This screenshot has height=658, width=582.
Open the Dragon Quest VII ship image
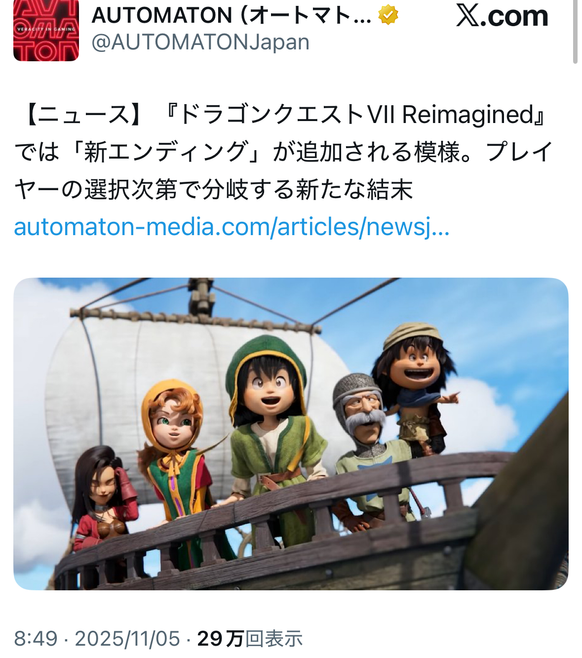point(291,434)
